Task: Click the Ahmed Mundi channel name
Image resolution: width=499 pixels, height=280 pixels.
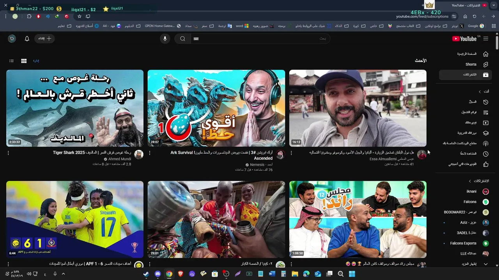Action: click(x=120, y=159)
